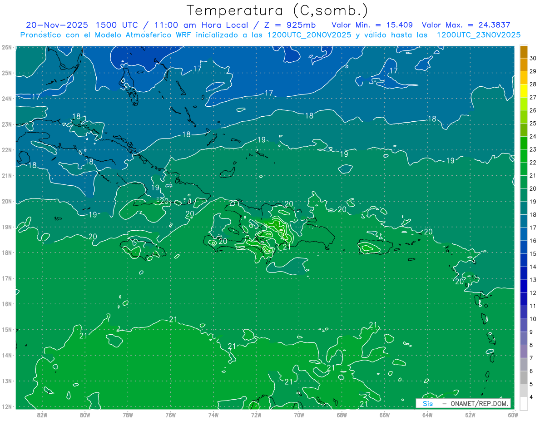Click the '26N' latitude axis label
The image size is (545, 421).
(x=6, y=47)
